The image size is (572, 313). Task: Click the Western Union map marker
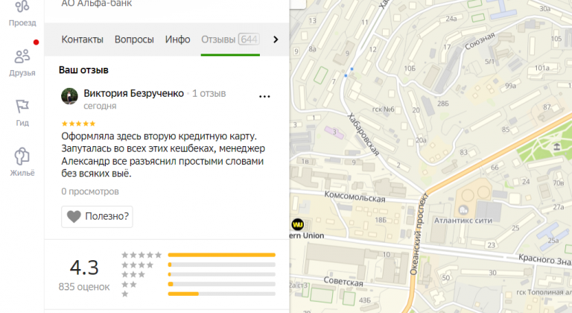[298, 224]
